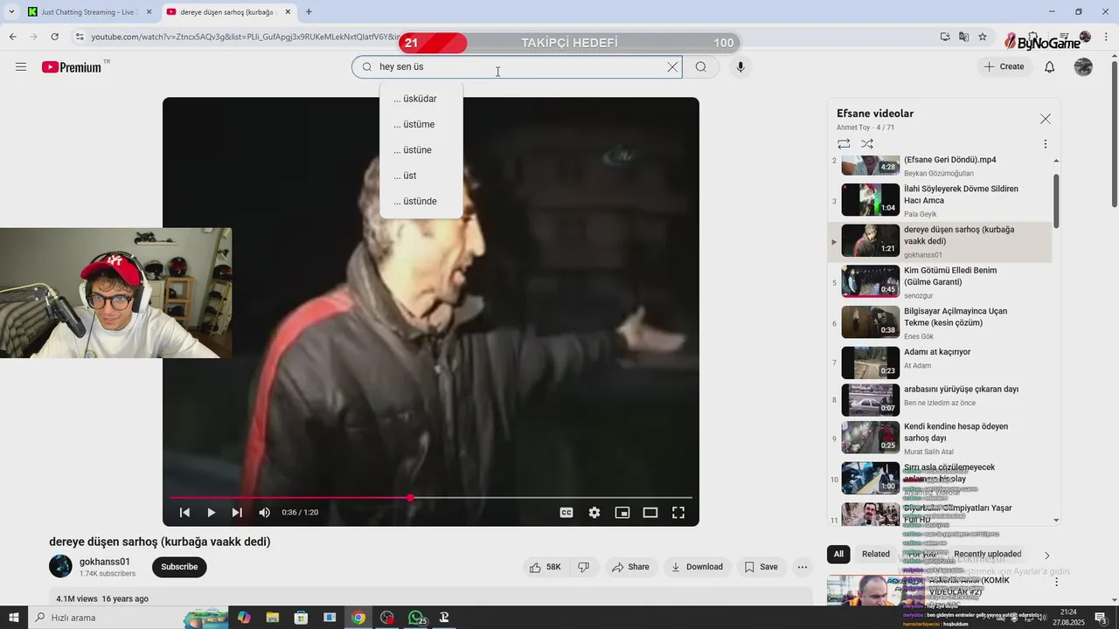1119x629 pixels.
Task: Download the video
Action: (x=697, y=567)
